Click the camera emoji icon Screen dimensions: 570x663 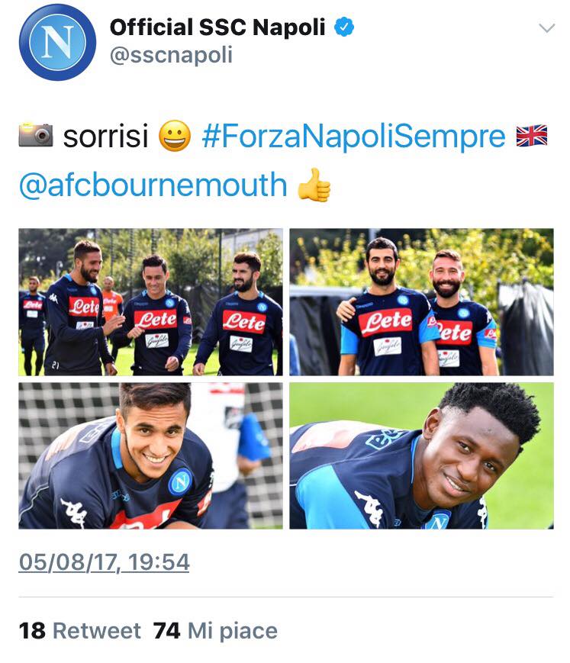36,135
